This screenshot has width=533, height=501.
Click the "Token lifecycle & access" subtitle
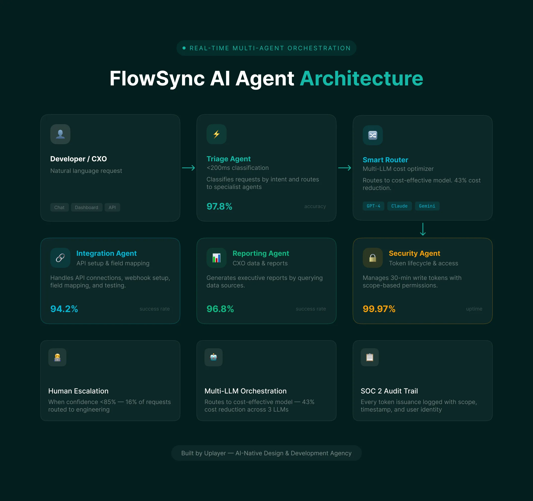coord(424,263)
